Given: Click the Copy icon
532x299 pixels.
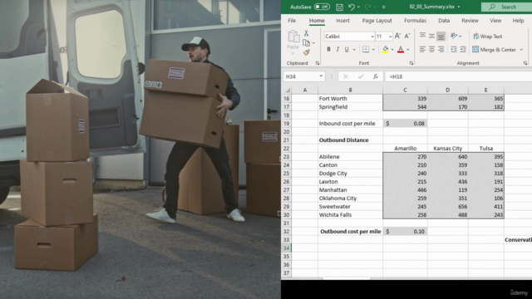Looking at the screenshot, I should 306,42.
